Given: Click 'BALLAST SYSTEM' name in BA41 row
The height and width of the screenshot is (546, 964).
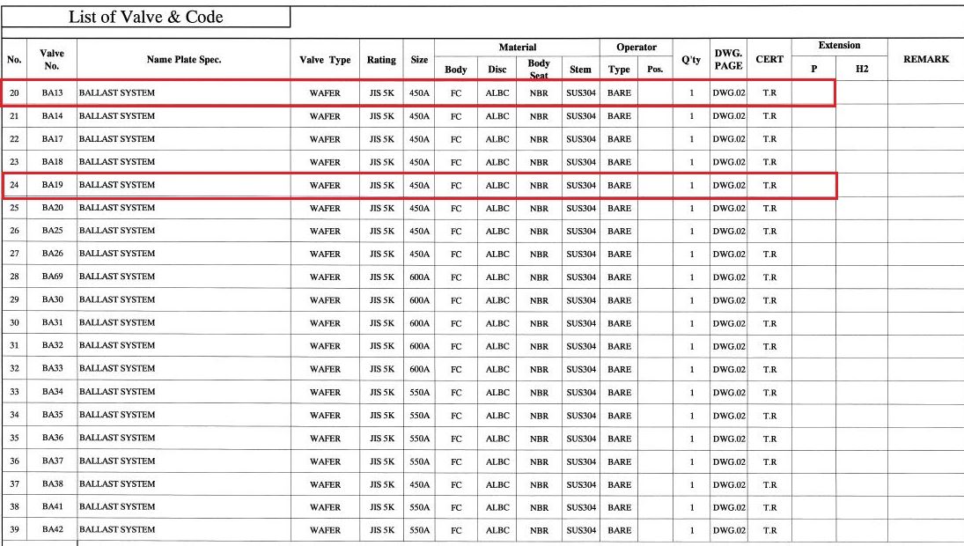Looking at the screenshot, I should tap(117, 507).
